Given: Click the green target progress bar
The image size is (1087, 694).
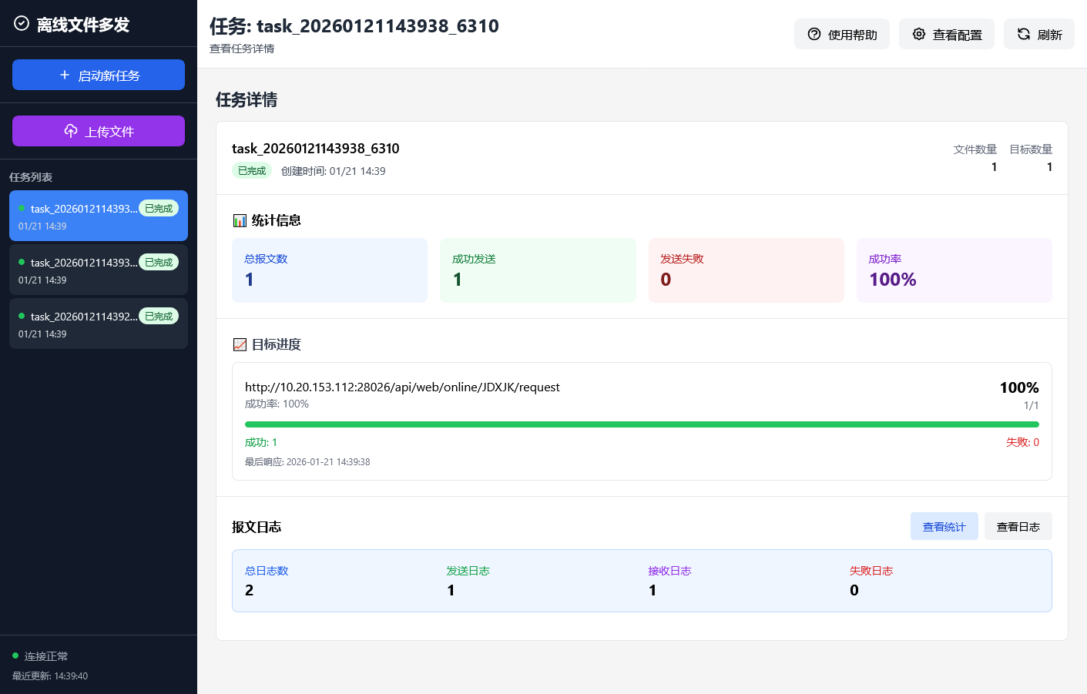Looking at the screenshot, I should [641, 424].
